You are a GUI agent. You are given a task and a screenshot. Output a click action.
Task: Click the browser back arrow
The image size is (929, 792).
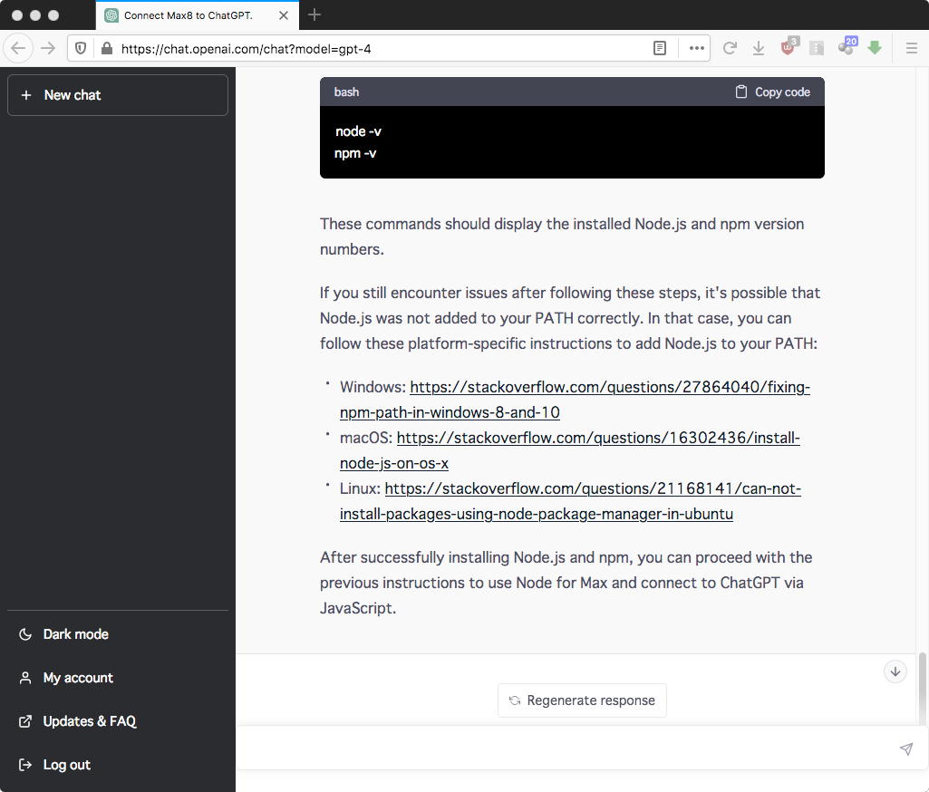[18, 49]
